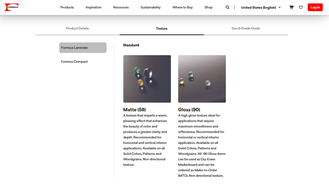Open the Shop menu item
The image size is (329, 187).
coord(208,7)
